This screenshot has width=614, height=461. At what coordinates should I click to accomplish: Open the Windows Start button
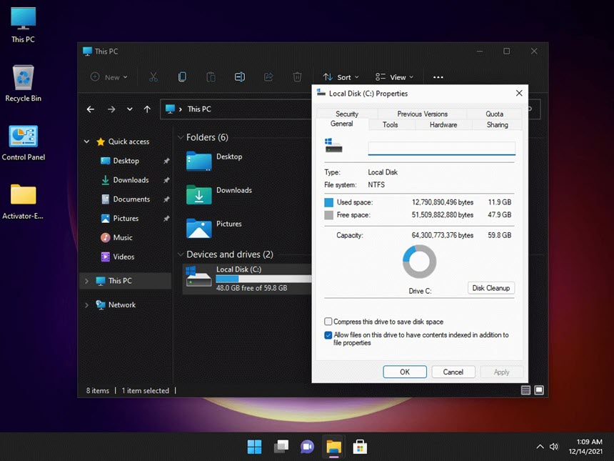[x=255, y=447]
